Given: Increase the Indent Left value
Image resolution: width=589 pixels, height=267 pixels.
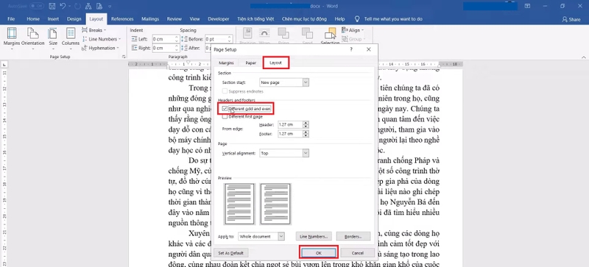Looking at the screenshot, I should tap(177, 38).
